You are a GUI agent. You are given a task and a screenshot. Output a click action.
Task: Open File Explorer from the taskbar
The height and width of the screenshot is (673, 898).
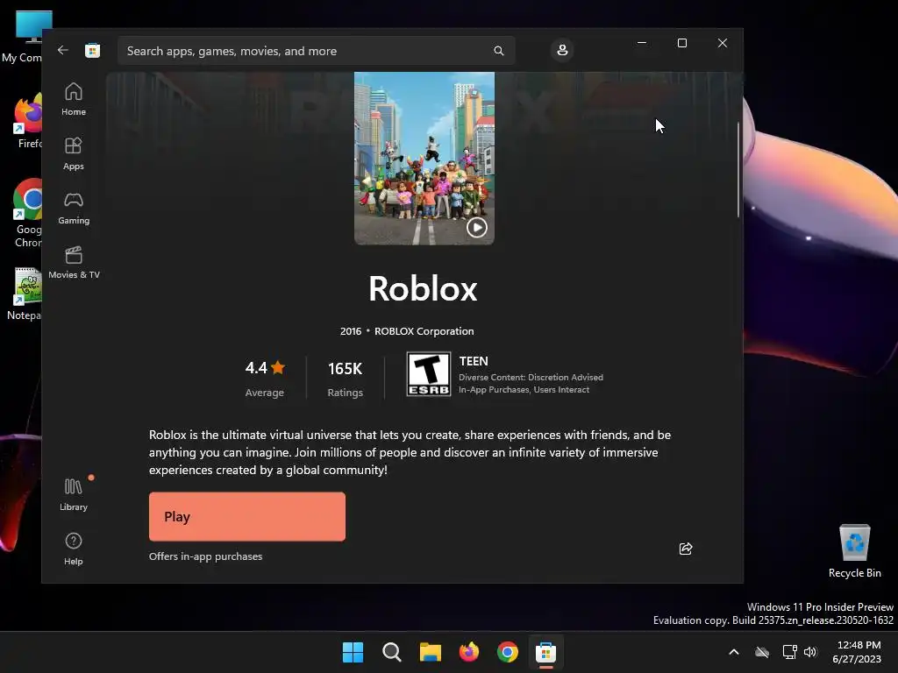click(430, 652)
